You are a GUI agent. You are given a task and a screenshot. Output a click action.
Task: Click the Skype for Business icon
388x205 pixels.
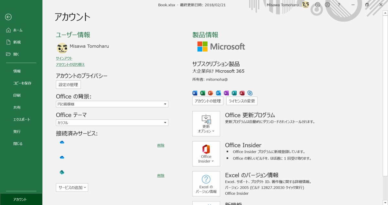(250, 93)
